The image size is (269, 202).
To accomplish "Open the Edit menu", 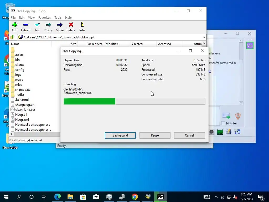I will (x=22, y=18).
